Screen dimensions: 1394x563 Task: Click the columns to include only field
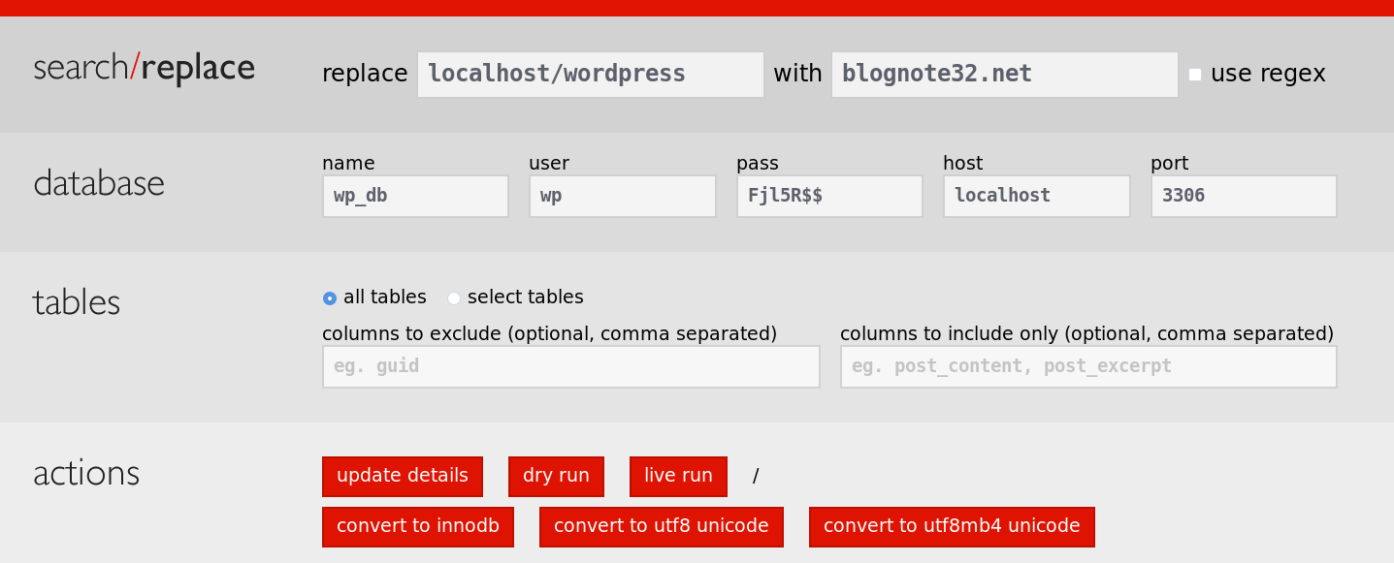click(1088, 366)
